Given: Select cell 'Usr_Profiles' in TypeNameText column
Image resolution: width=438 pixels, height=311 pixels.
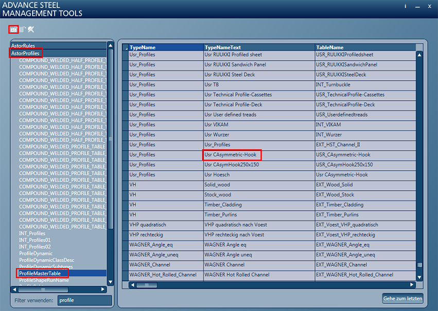Looking at the screenshot, I should coord(259,145).
